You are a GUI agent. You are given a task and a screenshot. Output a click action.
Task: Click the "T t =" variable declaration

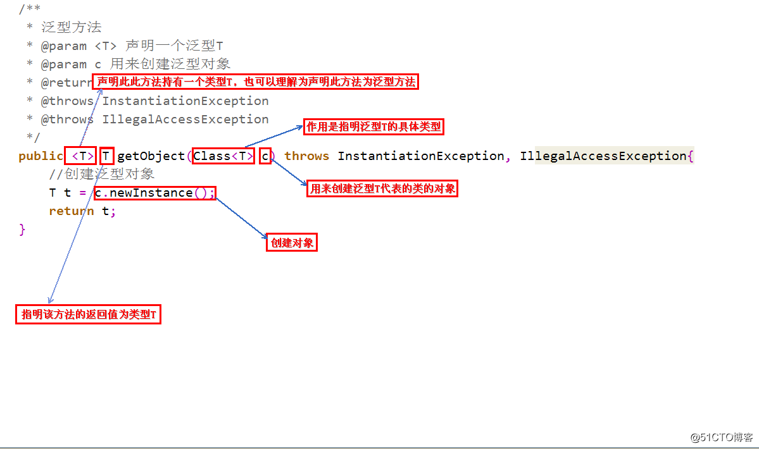point(67,193)
